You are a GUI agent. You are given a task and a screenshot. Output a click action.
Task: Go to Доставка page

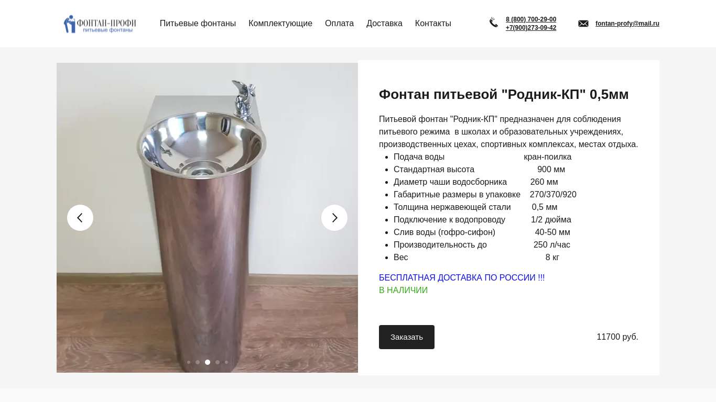coord(384,24)
